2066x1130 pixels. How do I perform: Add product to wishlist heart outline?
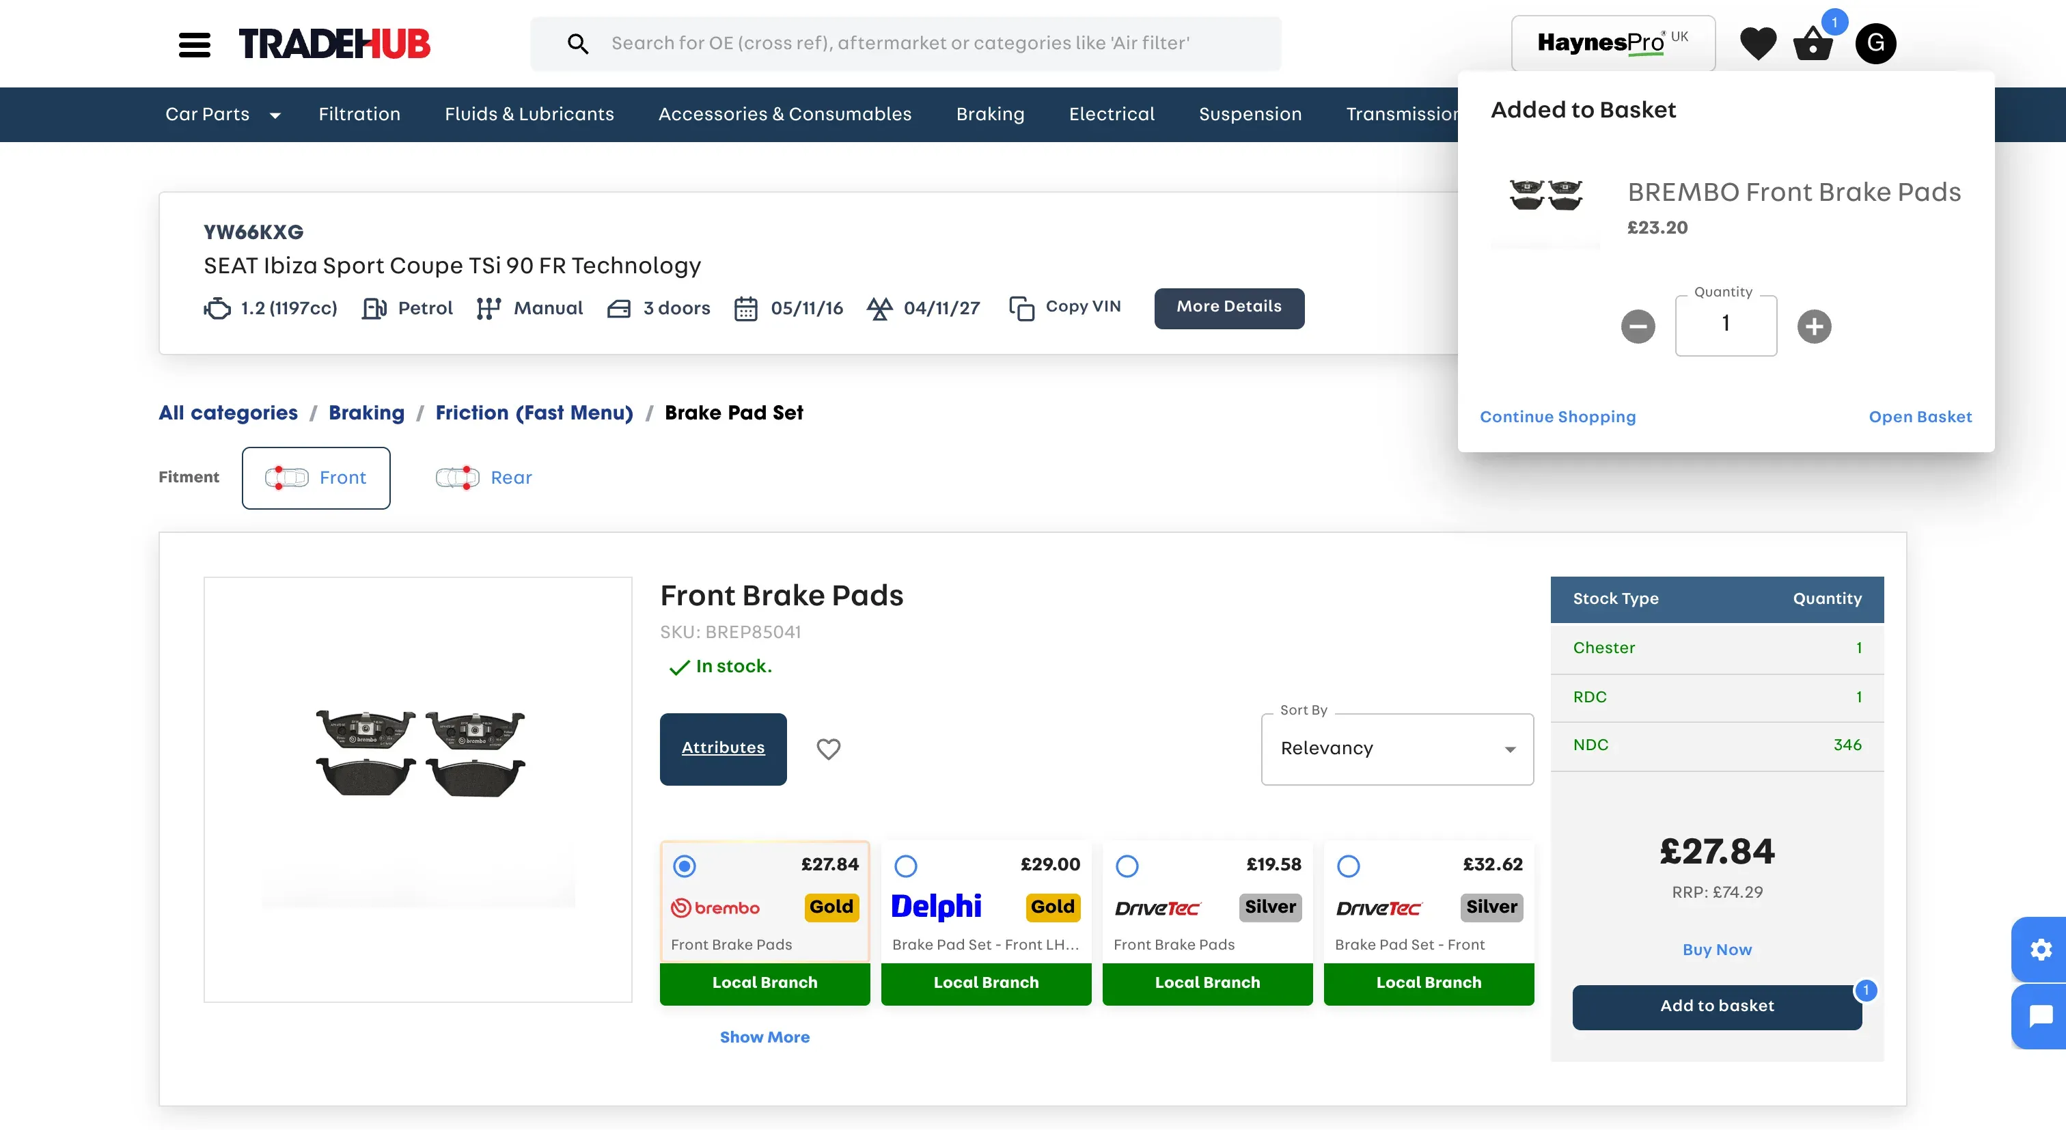click(x=829, y=748)
